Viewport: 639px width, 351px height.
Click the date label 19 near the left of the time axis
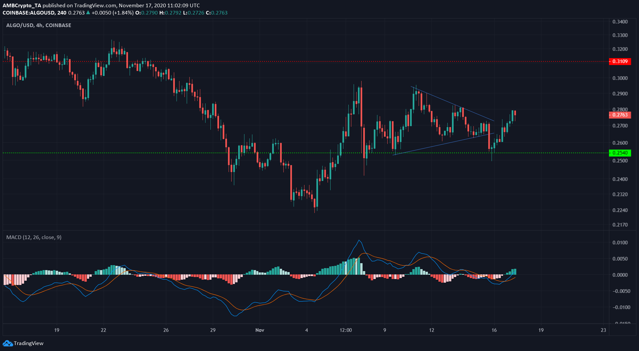(57, 330)
